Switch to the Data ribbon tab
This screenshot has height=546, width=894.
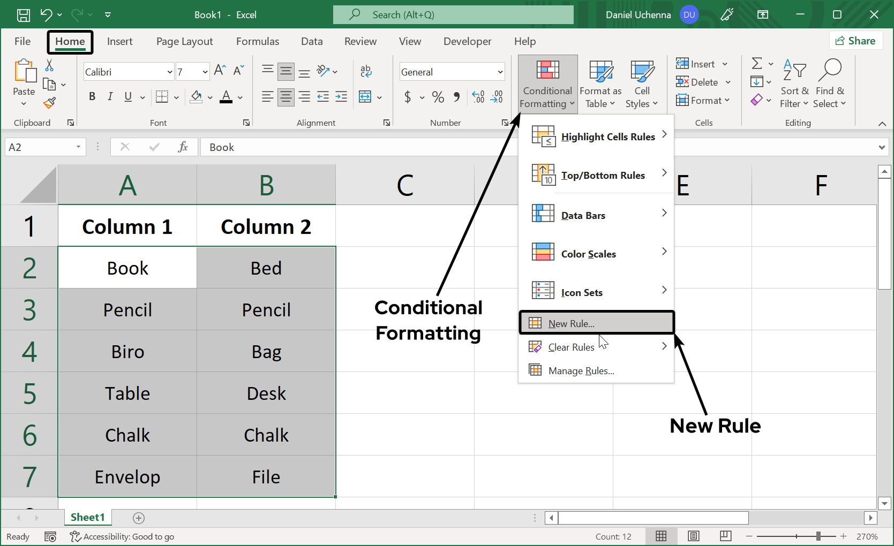pos(312,41)
